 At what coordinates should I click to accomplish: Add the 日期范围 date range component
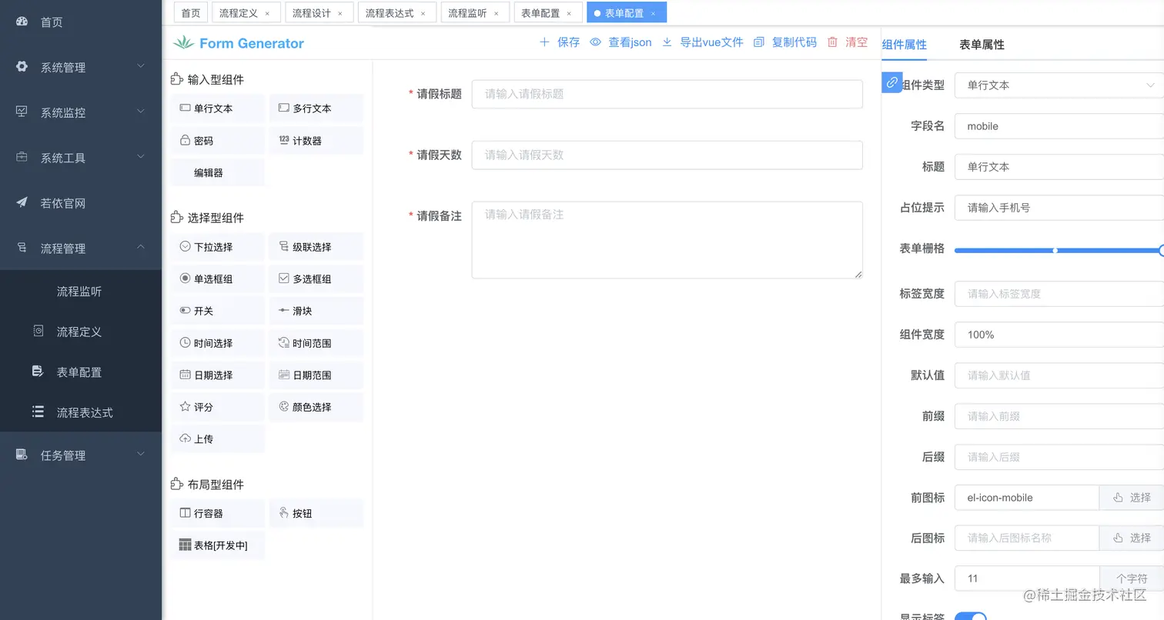click(316, 375)
